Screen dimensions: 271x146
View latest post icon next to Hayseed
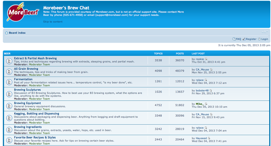209,138
